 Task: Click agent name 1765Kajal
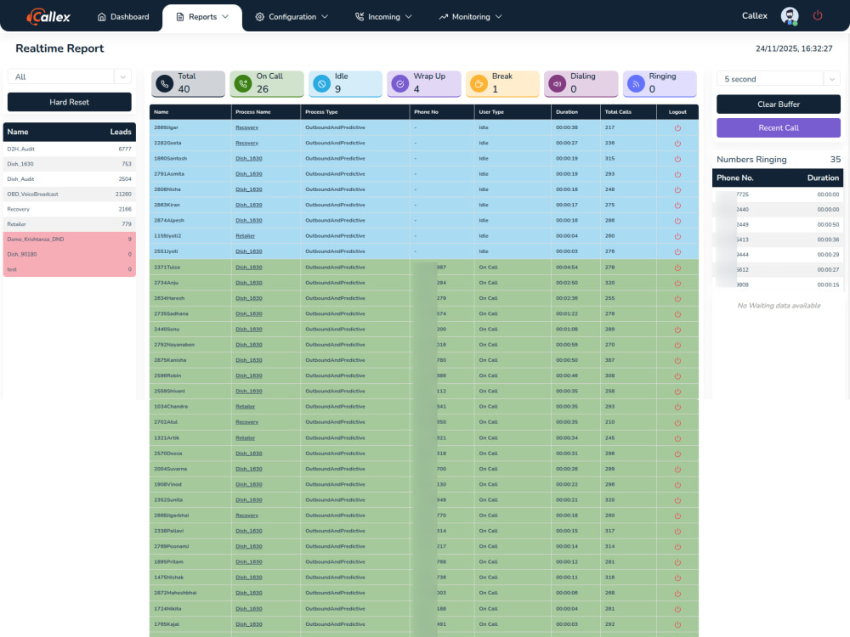click(x=167, y=624)
